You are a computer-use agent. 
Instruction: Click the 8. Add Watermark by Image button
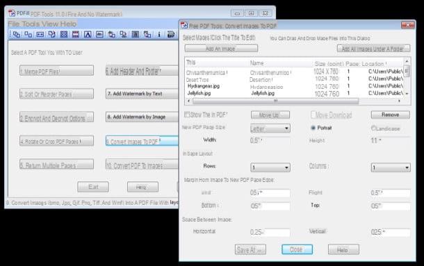tap(142, 117)
